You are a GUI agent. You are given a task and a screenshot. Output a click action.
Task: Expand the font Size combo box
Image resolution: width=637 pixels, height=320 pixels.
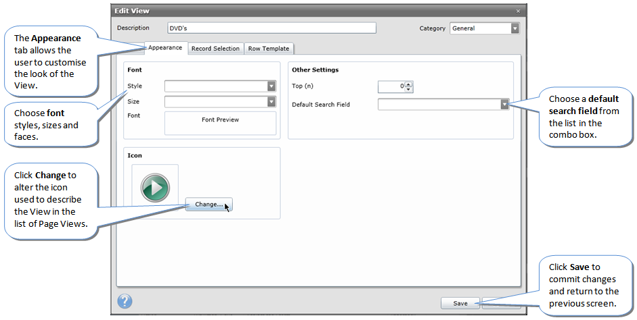pos(271,102)
